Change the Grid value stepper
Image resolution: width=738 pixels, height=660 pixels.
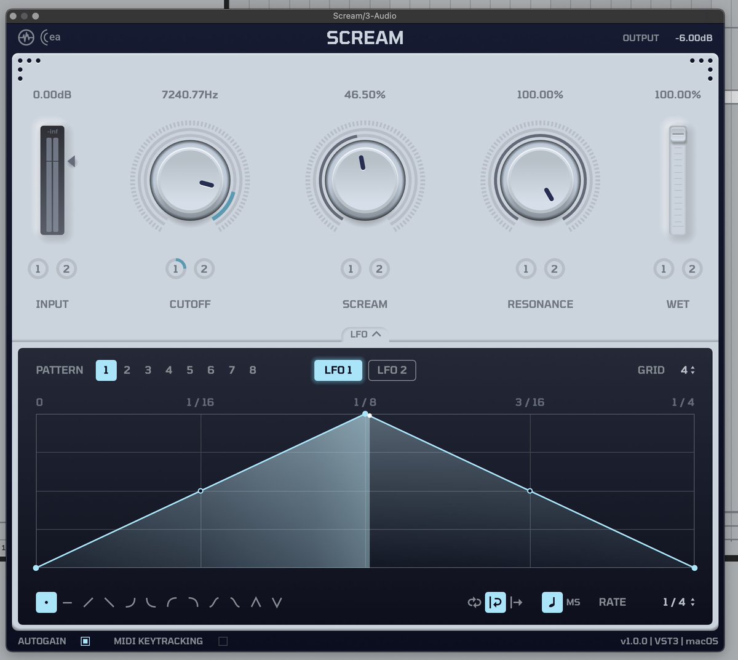pyautogui.click(x=688, y=370)
